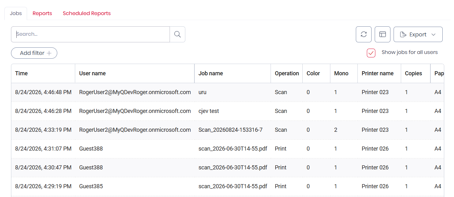This screenshot has width=454, height=197.
Task: Click the Operation column header
Action: tap(287, 73)
